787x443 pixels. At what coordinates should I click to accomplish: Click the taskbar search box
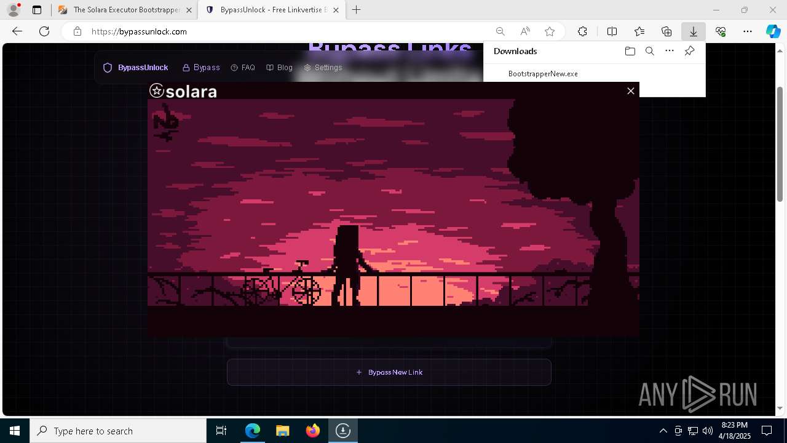click(x=118, y=431)
